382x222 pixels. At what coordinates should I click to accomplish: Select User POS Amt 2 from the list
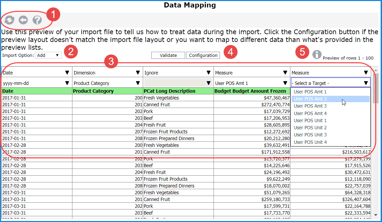tap(310, 99)
